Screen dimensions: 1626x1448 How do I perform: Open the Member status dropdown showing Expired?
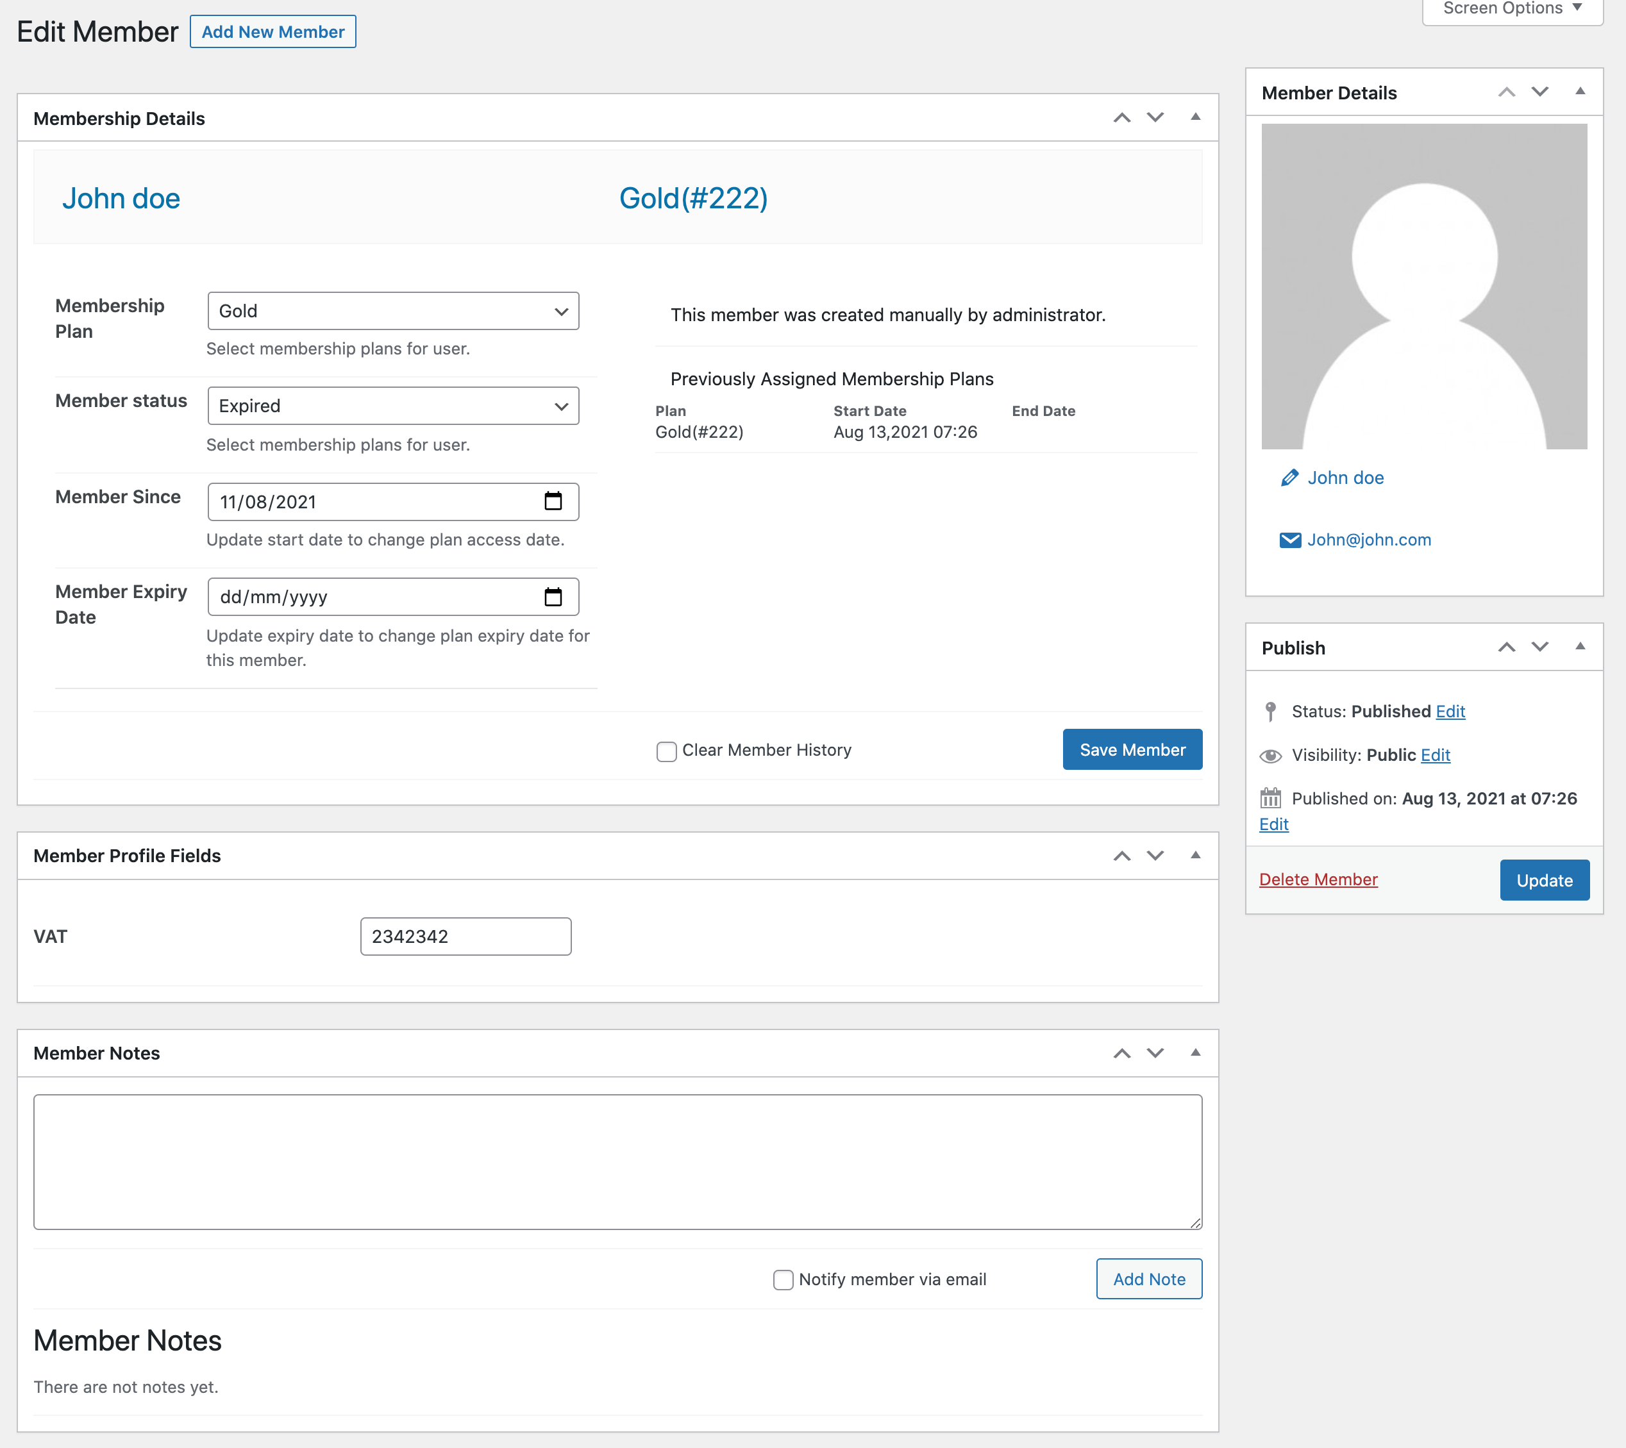pos(393,406)
